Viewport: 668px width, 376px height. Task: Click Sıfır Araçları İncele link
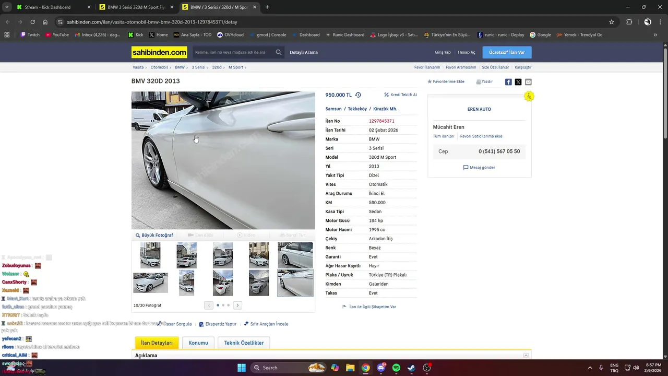[x=266, y=324]
